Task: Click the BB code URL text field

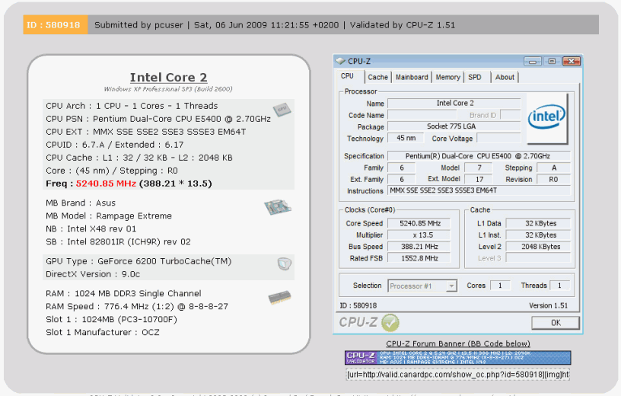Action: point(458,375)
